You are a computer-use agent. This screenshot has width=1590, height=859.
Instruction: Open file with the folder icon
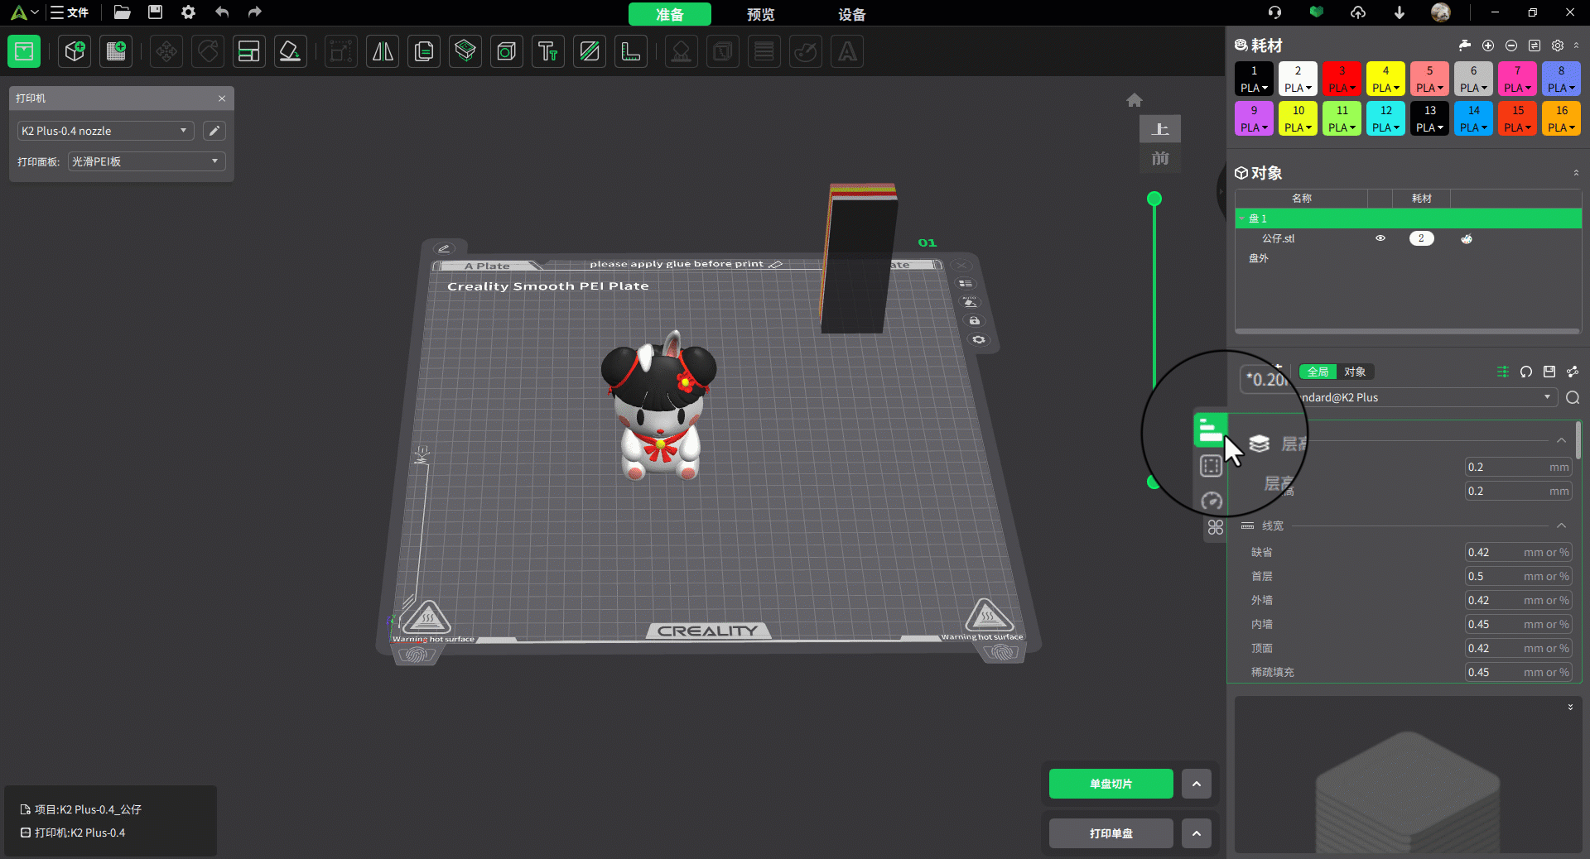(x=123, y=12)
